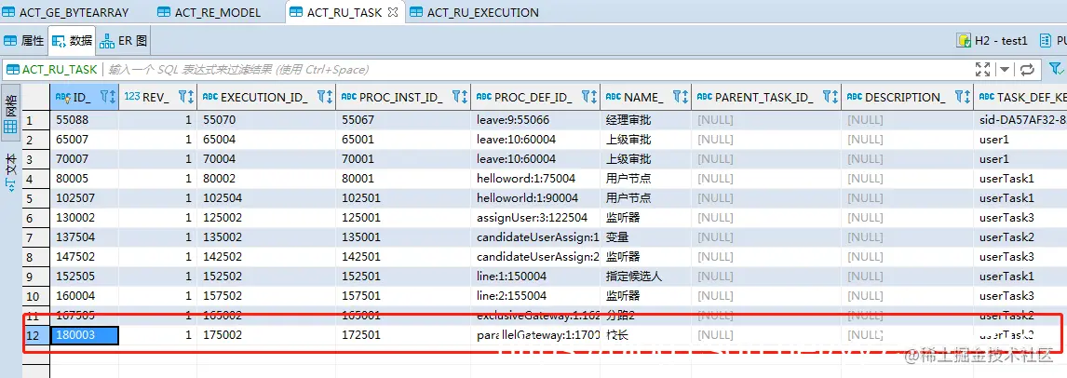Select the EXECUTION_ID_ column header

[x=264, y=97]
